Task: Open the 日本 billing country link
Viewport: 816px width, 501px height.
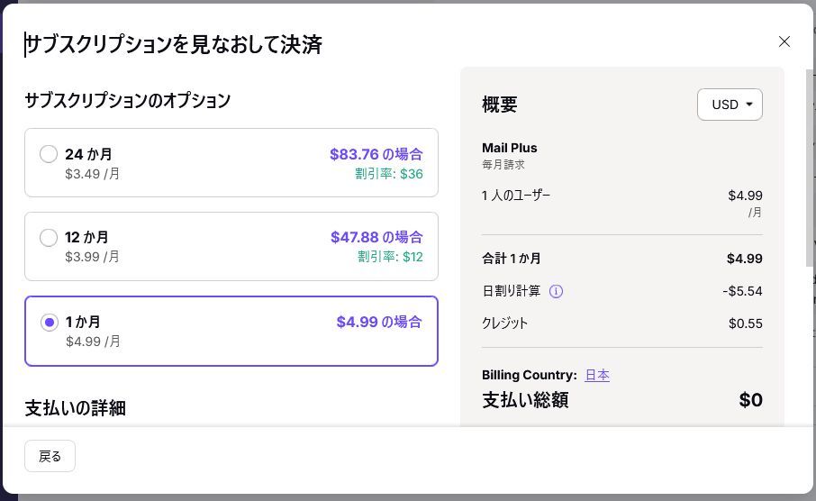Action: coord(597,375)
